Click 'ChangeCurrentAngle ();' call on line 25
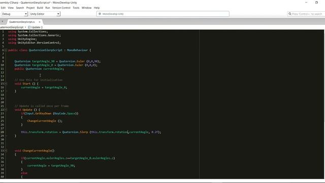The height and width of the screenshot is (183, 325). tap(45, 121)
